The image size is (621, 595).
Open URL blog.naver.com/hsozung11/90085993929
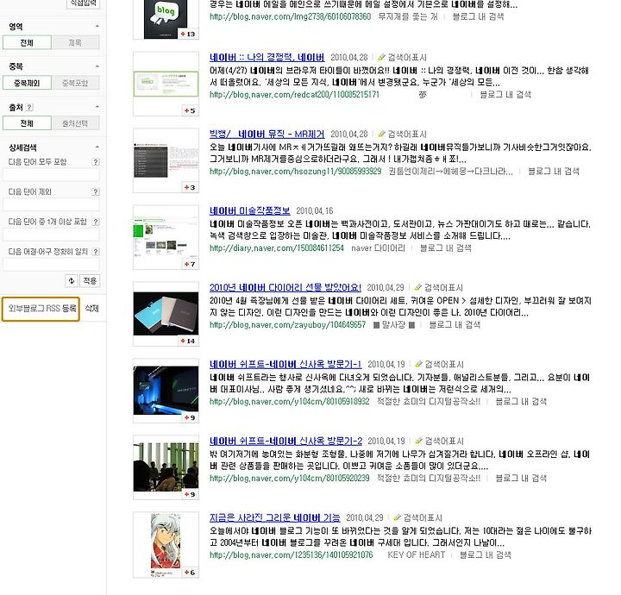point(296,172)
